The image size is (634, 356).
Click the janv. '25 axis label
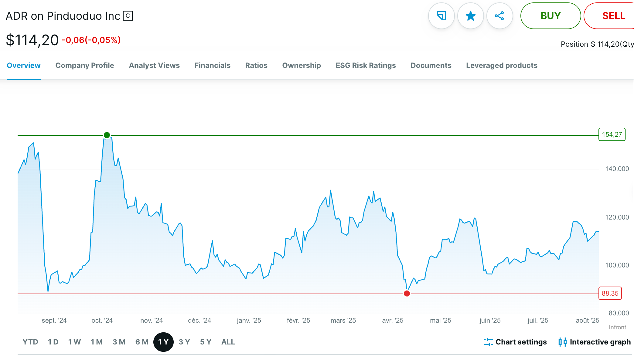coord(249,321)
